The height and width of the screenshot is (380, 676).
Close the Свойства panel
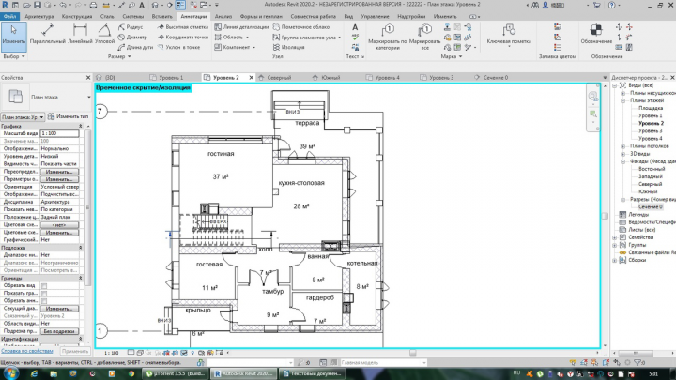pos(88,78)
